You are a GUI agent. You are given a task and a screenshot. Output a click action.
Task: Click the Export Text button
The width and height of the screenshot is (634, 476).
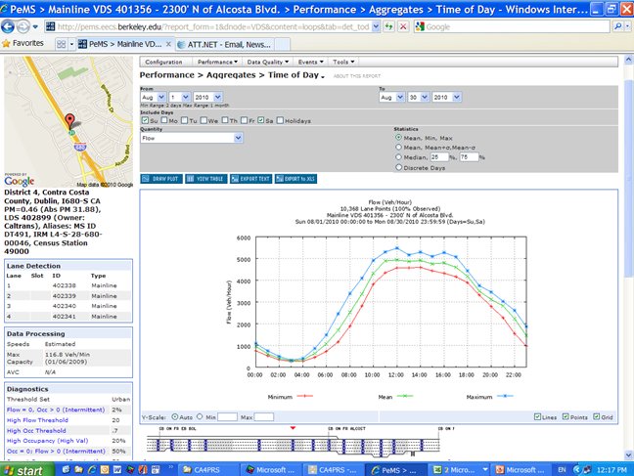(x=251, y=178)
